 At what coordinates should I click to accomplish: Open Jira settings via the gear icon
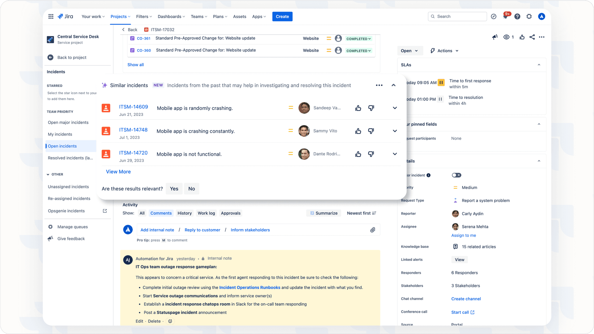529,16
